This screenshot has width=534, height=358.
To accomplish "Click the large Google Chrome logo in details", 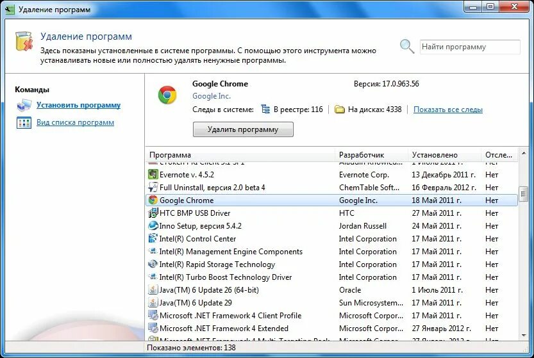I will [x=167, y=95].
